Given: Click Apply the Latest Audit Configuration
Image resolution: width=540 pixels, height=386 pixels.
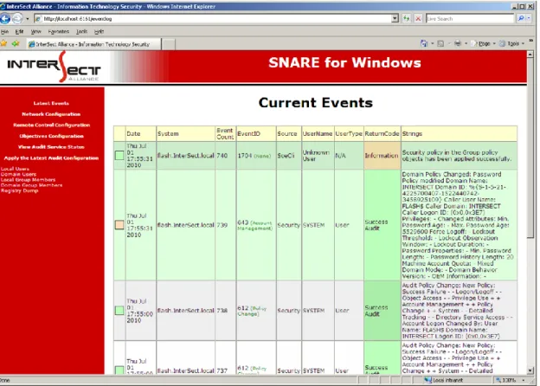Looking at the screenshot, I should click(51, 158).
